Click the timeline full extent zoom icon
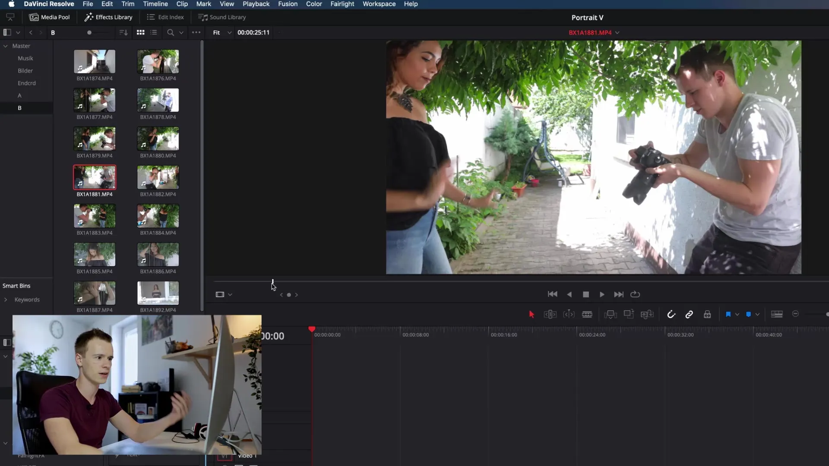 click(x=777, y=314)
